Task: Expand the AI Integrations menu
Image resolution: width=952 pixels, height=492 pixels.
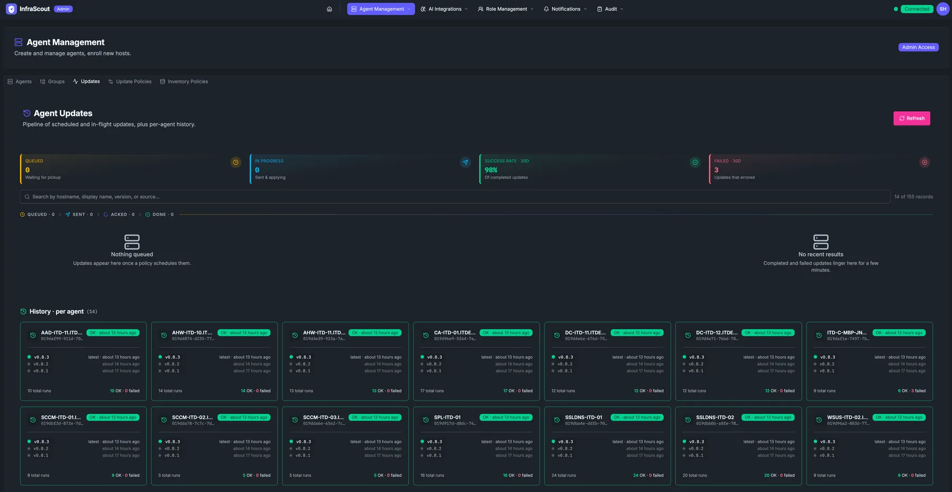Action: (444, 9)
